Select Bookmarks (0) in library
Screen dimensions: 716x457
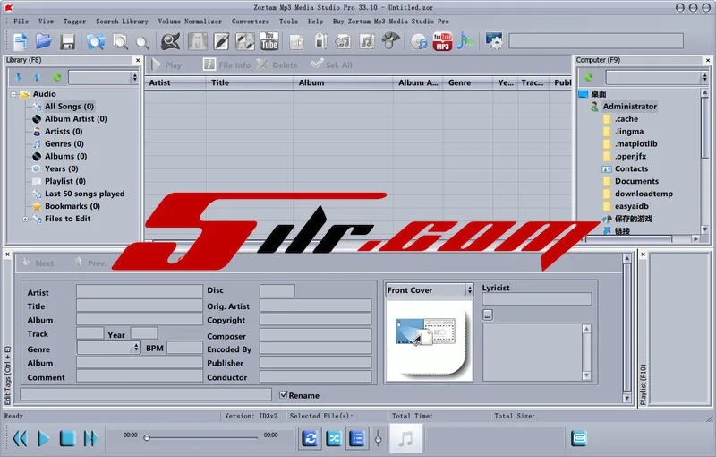(x=72, y=206)
